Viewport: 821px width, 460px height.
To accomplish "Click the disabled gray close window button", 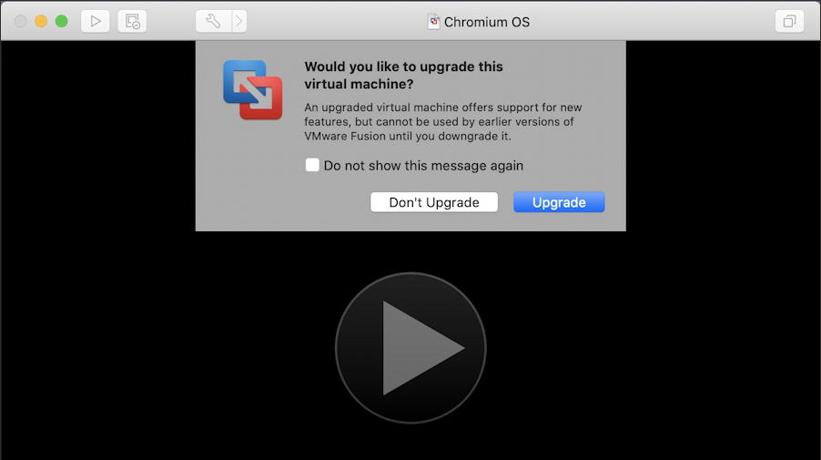I will (20, 22).
